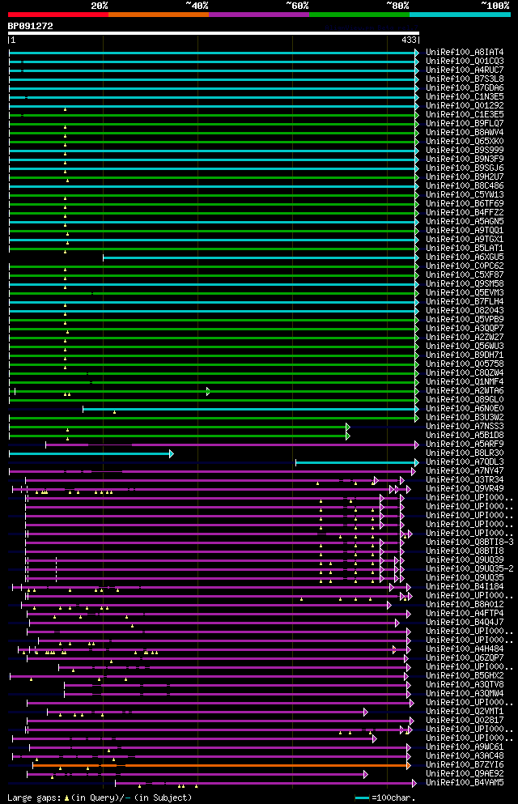Click the cyan alignment bar for A7QDL3
This screenshot has height=804, width=518.
click(357, 462)
